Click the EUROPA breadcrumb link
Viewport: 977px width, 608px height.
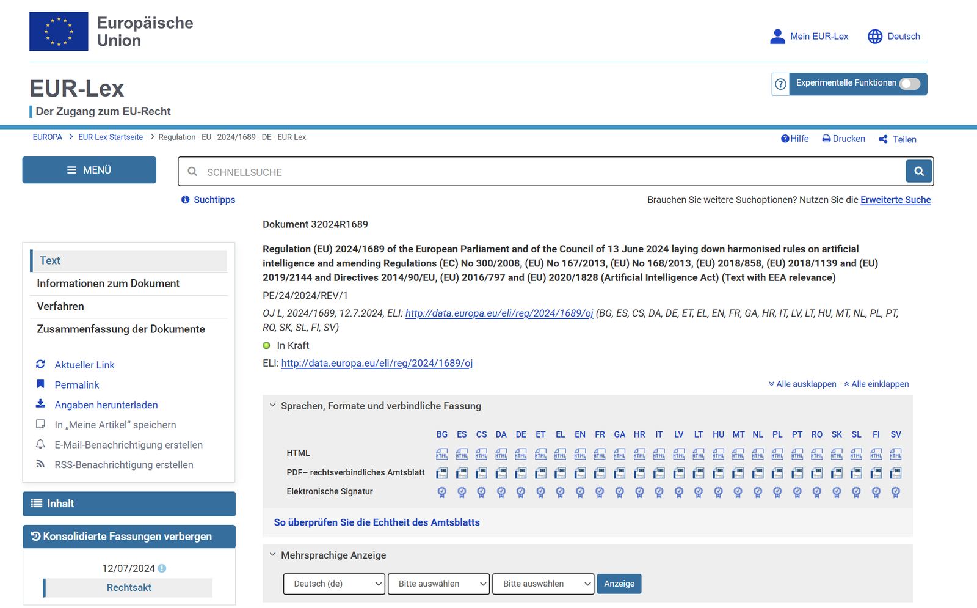coord(48,137)
